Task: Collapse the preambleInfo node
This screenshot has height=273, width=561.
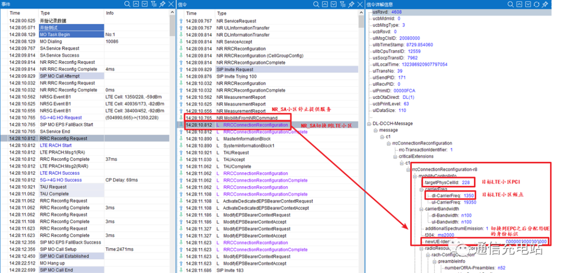Action: [x=434, y=262]
